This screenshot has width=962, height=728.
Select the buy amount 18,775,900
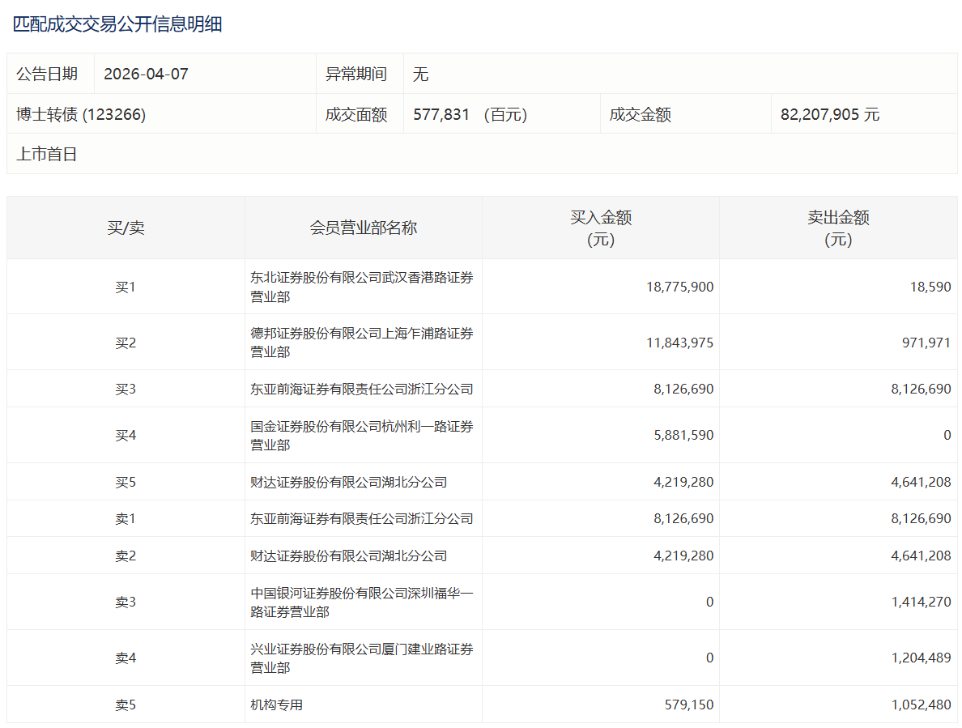coord(680,287)
